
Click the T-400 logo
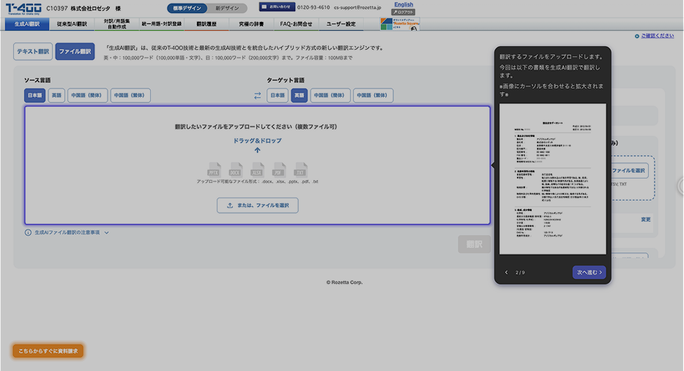(24, 9)
